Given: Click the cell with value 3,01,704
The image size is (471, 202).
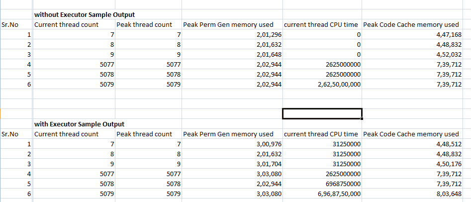Looking at the screenshot, I should (270, 164).
